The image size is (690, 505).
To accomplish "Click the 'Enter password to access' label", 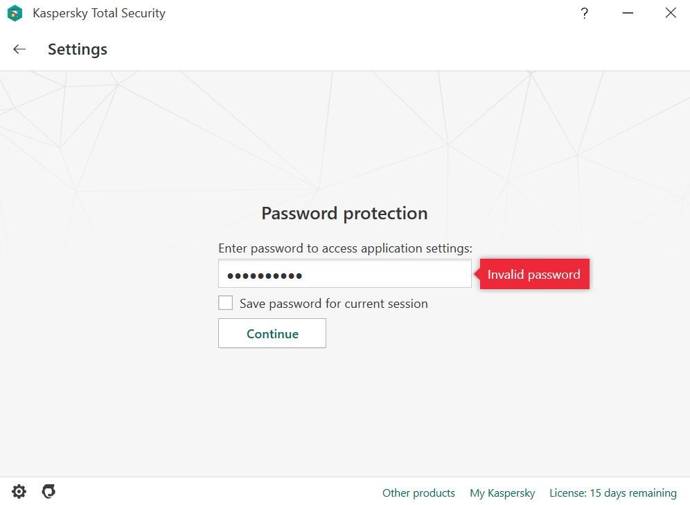I will [x=345, y=248].
